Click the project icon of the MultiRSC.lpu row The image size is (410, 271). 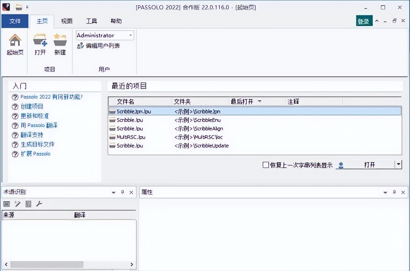click(112, 137)
